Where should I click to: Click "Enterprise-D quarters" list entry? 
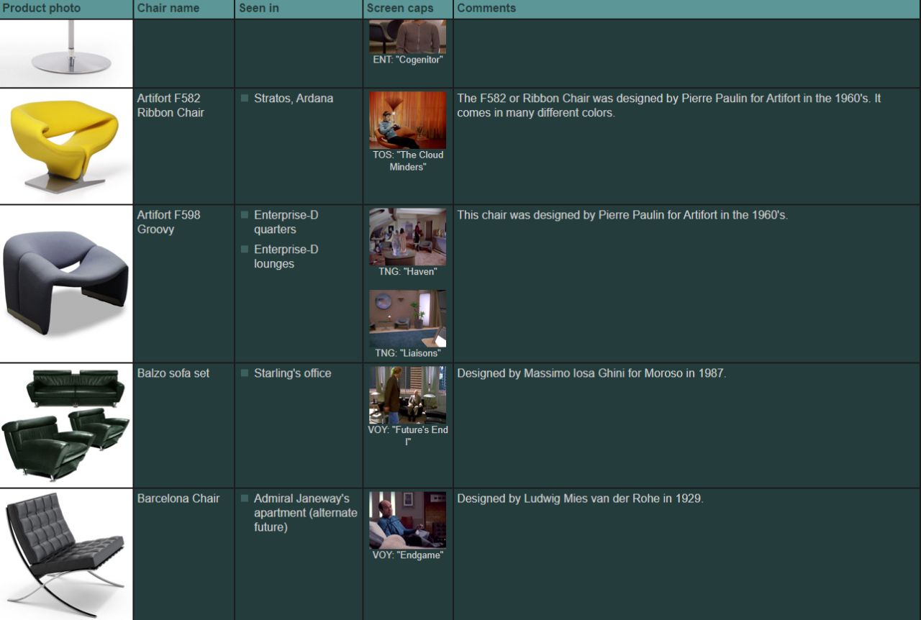(286, 222)
